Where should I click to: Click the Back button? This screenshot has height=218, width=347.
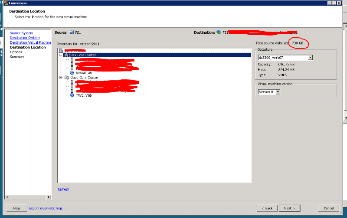click(267, 208)
